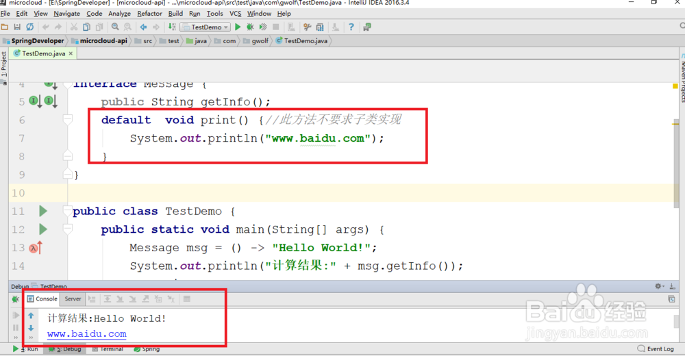Click the last green toolbar icon after Help

367,27
